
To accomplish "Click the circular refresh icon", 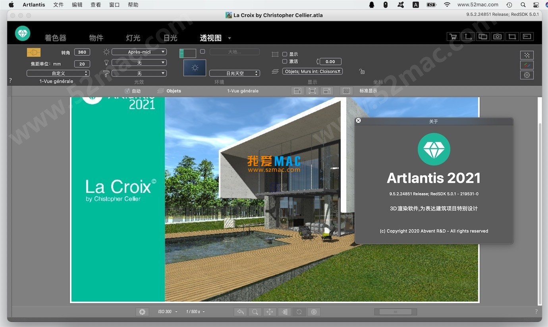I will pyautogui.click(x=299, y=312).
